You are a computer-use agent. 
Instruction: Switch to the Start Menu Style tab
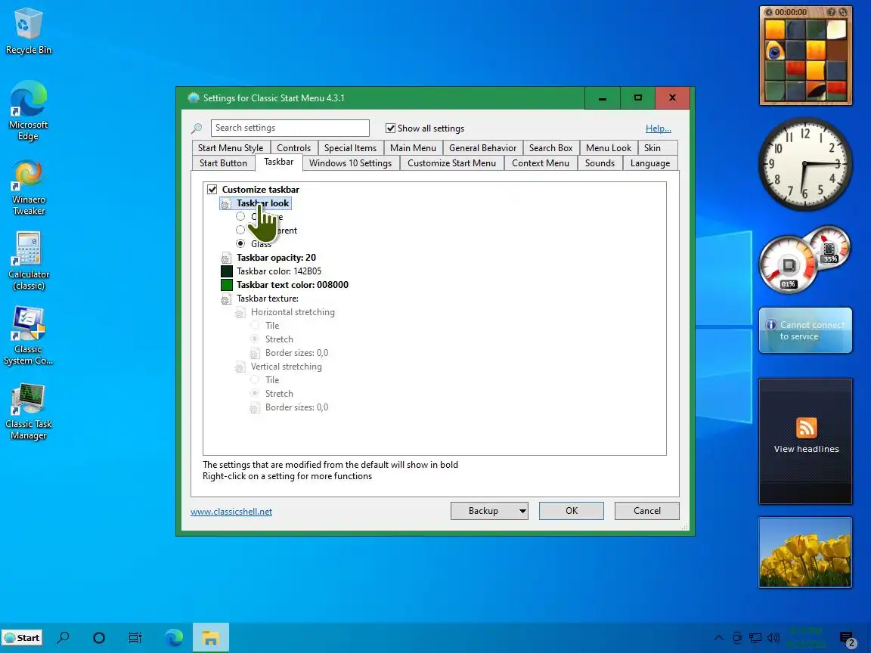(x=231, y=147)
